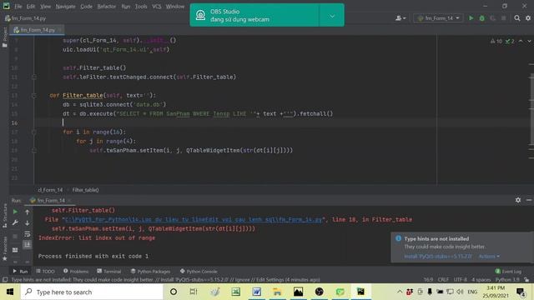Click UTF-8 encoding in status bar
Viewport: 534px width, 300px height.
pos(460,280)
